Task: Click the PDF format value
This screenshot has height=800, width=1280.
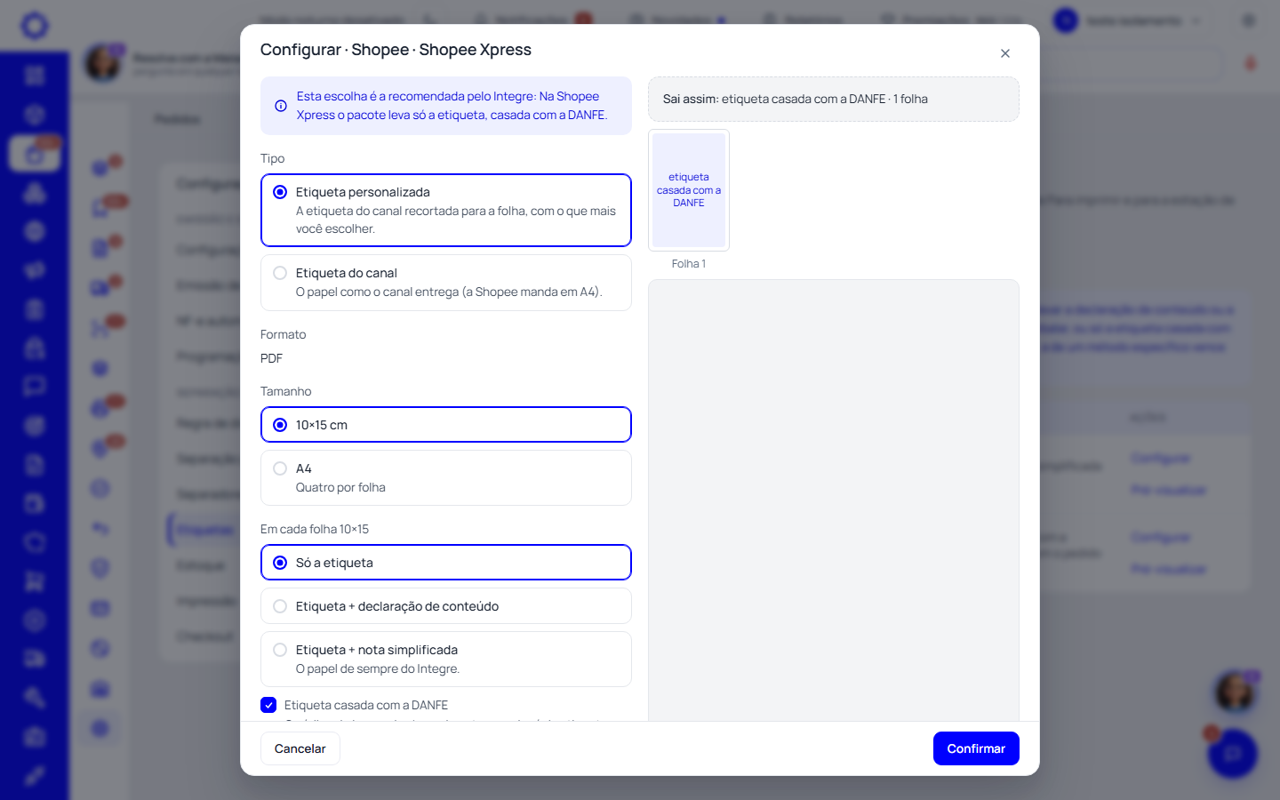Action: (271, 358)
